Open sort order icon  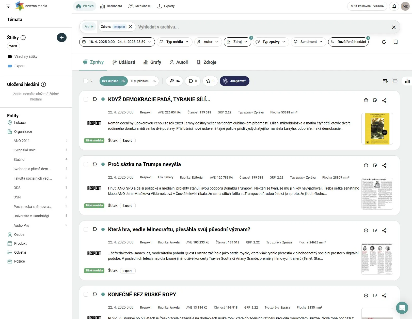[385, 81]
